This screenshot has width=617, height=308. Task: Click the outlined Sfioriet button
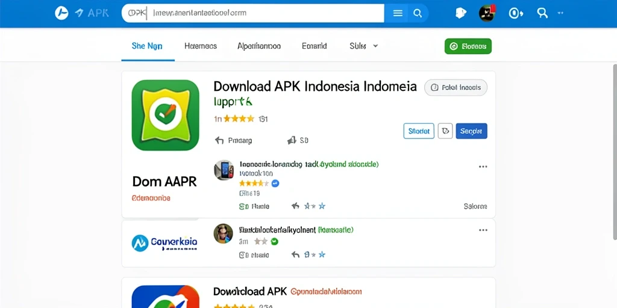(x=419, y=131)
